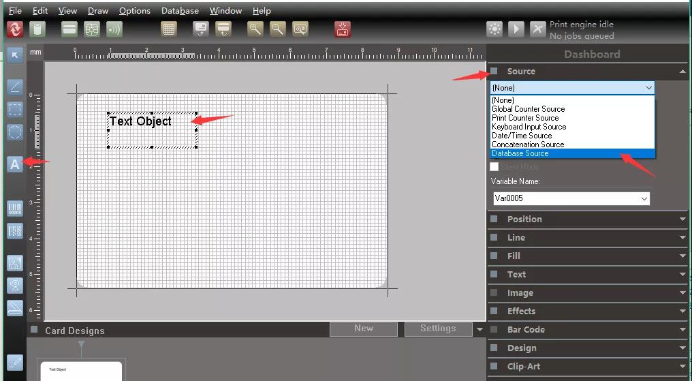
Task: Choose Database Source from the list
Action: coord(572,153)
